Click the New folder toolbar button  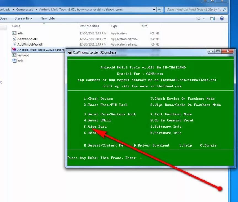[x=48, y=18]
